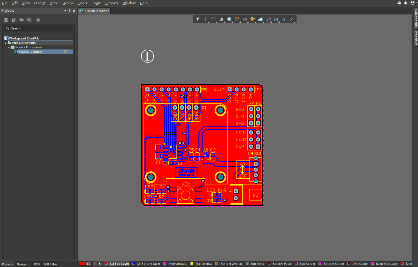Select the place component chip icon
Image resolution: width=418 pixels, height=267 pixels.
229,19
